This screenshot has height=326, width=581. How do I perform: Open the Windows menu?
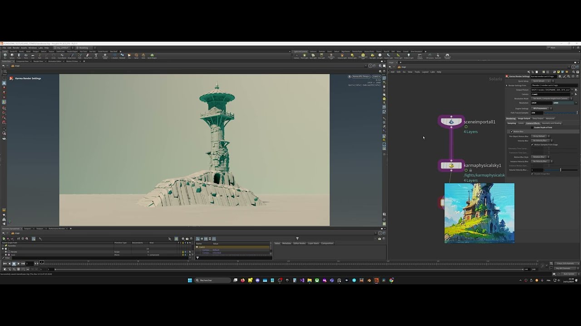point(33,48)
